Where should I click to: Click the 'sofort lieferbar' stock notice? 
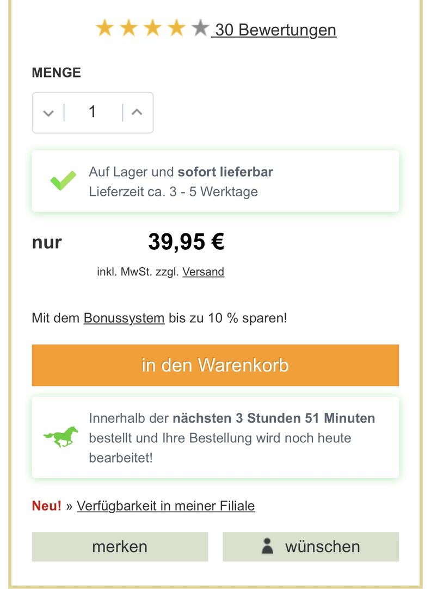[x=225, y=172]
